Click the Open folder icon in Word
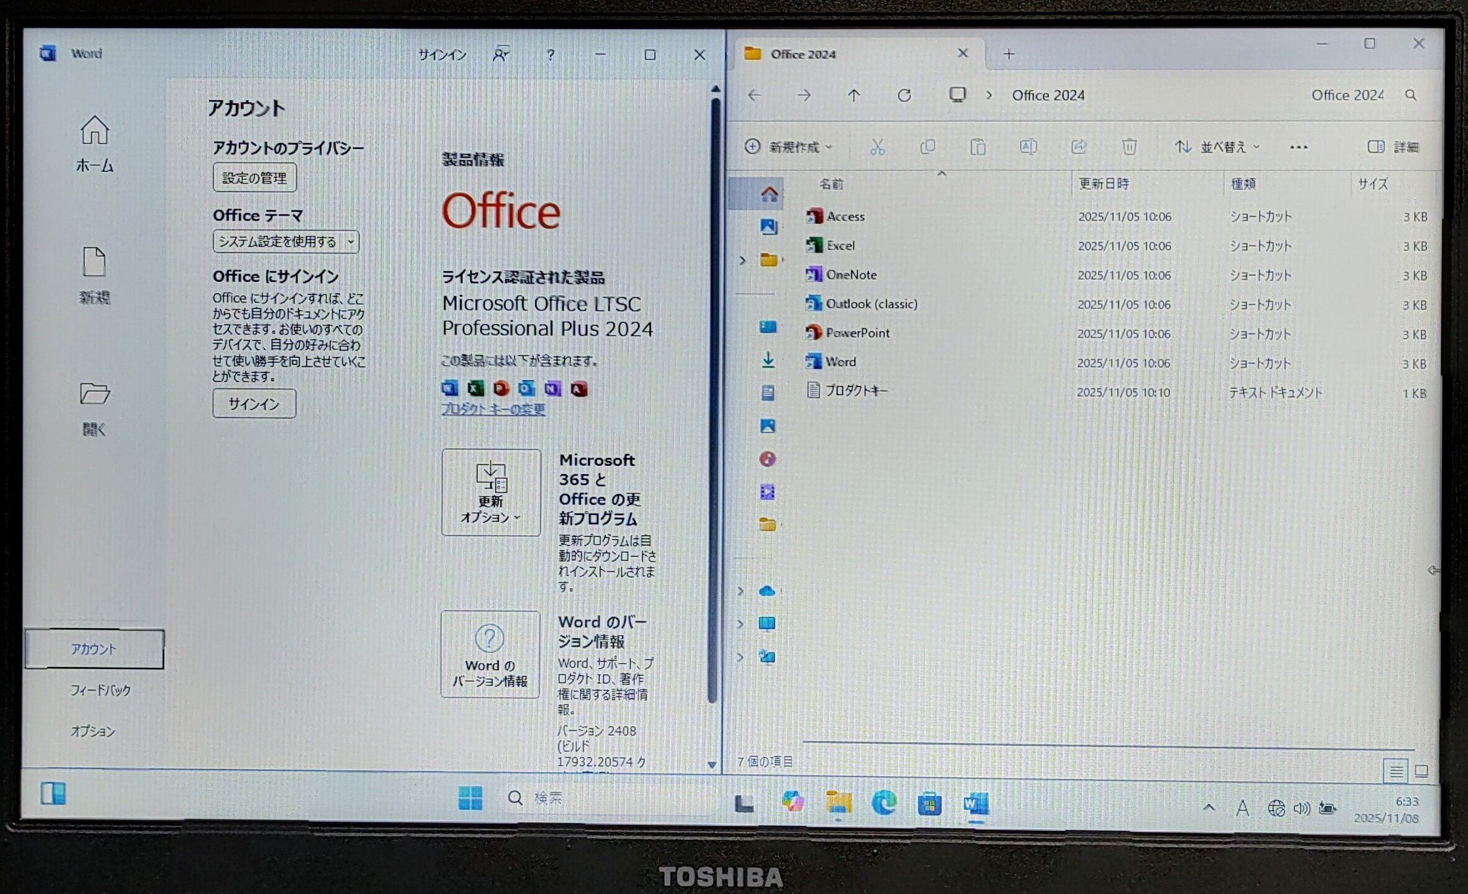 (x=95, y=394)
